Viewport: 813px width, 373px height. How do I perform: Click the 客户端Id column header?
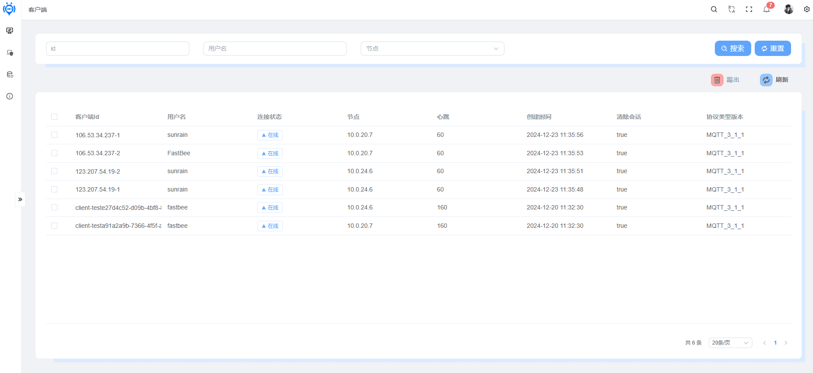coord(87,117)
